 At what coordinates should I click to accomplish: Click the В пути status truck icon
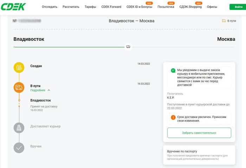click(x=224, y=21)
